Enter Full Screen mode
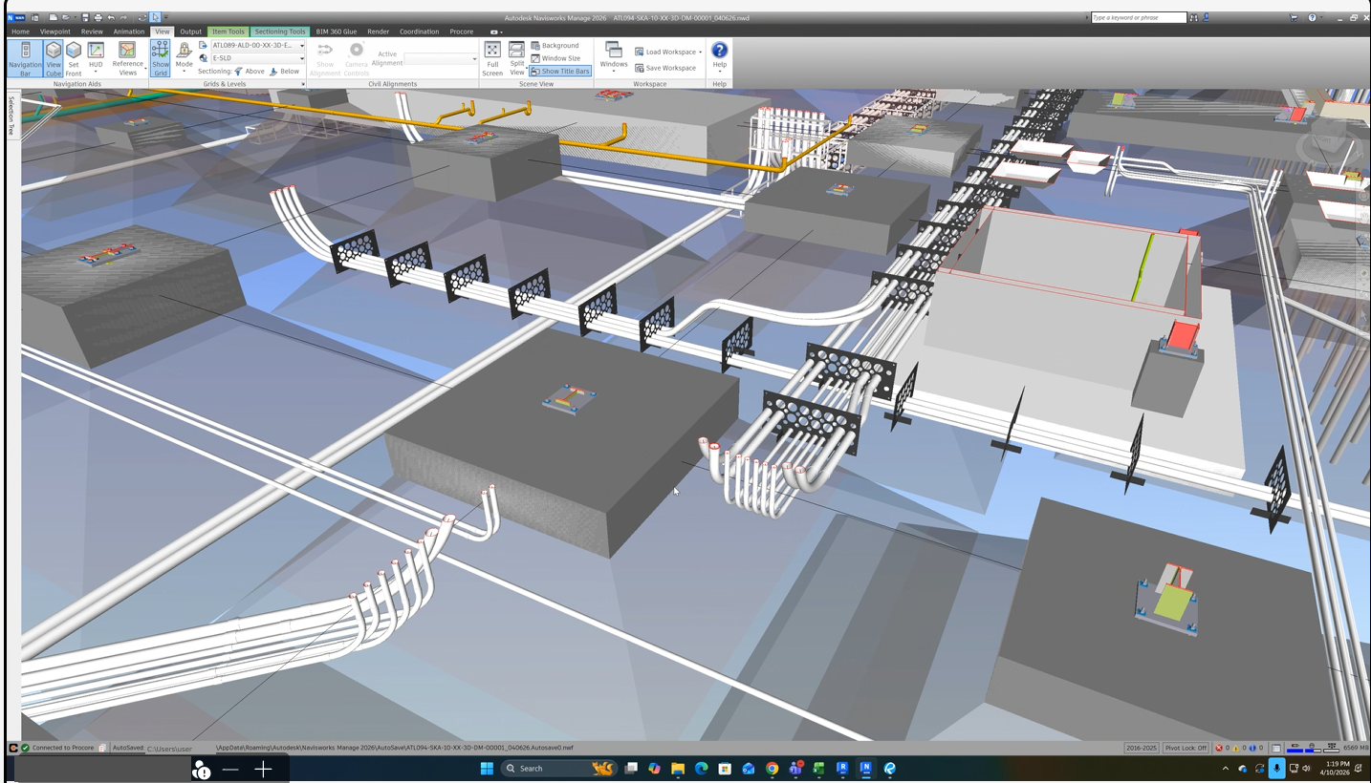 pos(492,58)
